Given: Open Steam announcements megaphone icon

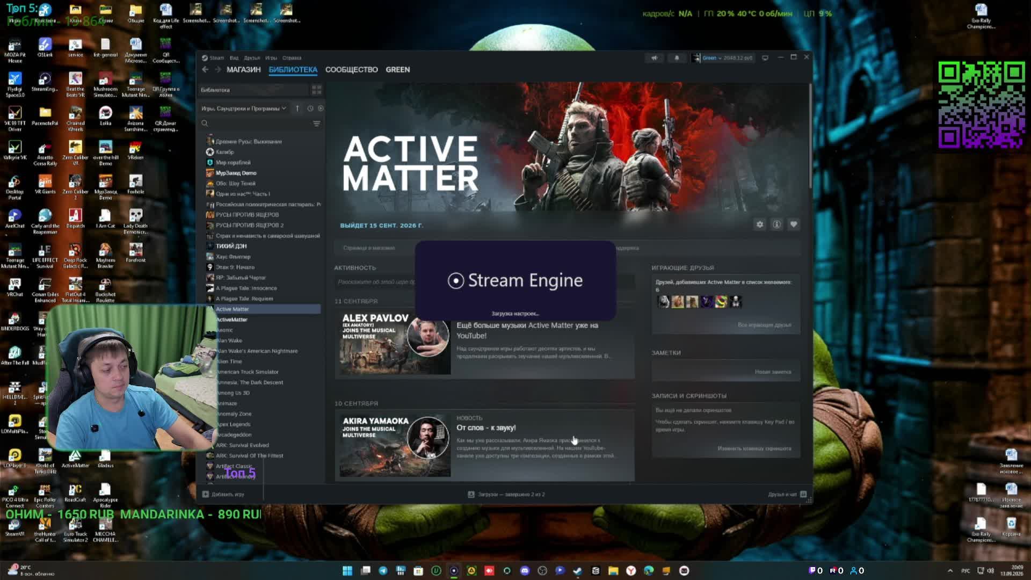Looking at the screenshot, I should (654, 58).
